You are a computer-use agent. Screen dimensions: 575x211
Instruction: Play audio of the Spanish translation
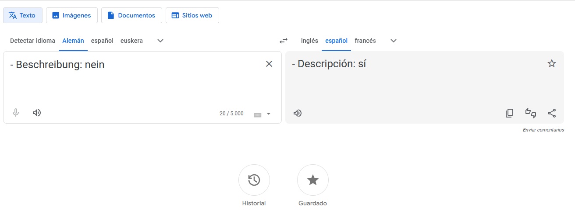pos(298,113)
